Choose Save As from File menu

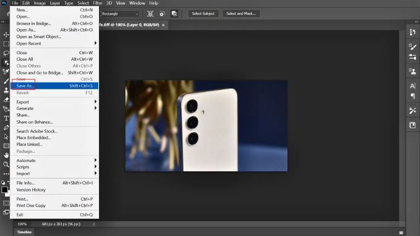pyautogui.click(x=54, y=86)
